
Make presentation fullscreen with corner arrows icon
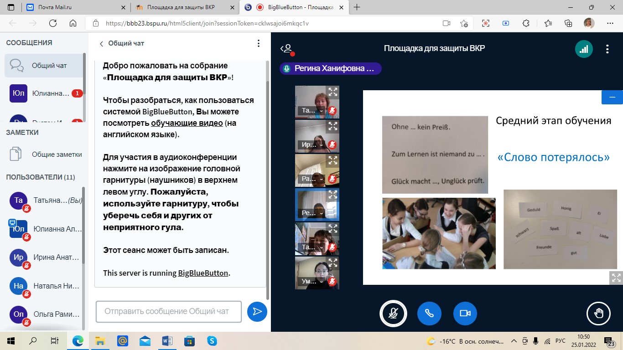(616, 278)
